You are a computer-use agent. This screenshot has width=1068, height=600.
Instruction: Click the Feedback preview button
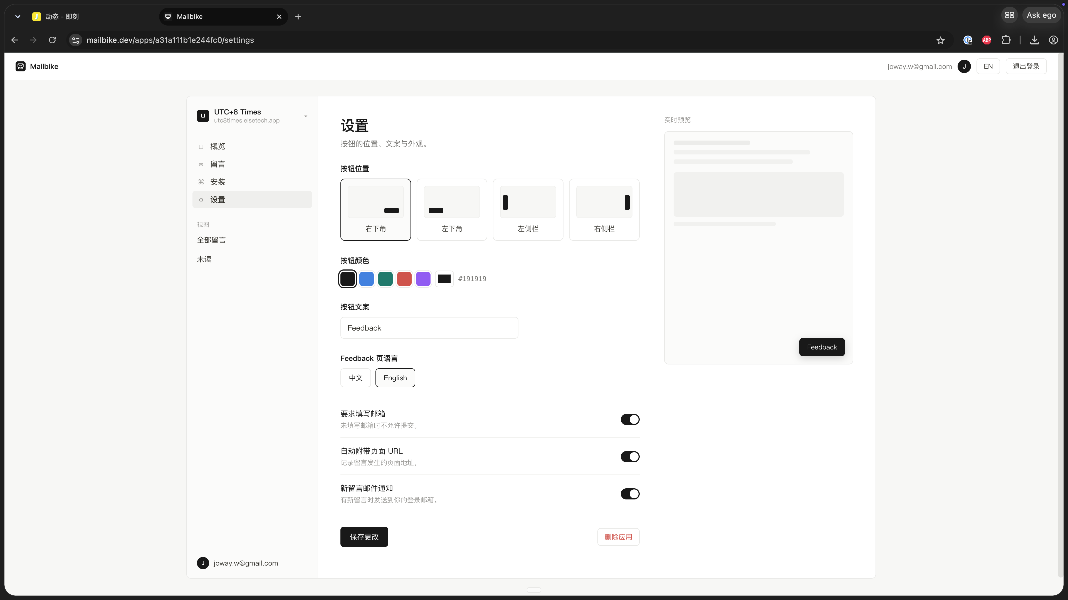(822, 347)
